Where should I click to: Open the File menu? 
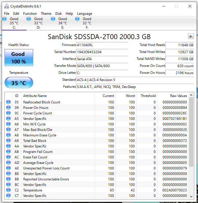7,14
